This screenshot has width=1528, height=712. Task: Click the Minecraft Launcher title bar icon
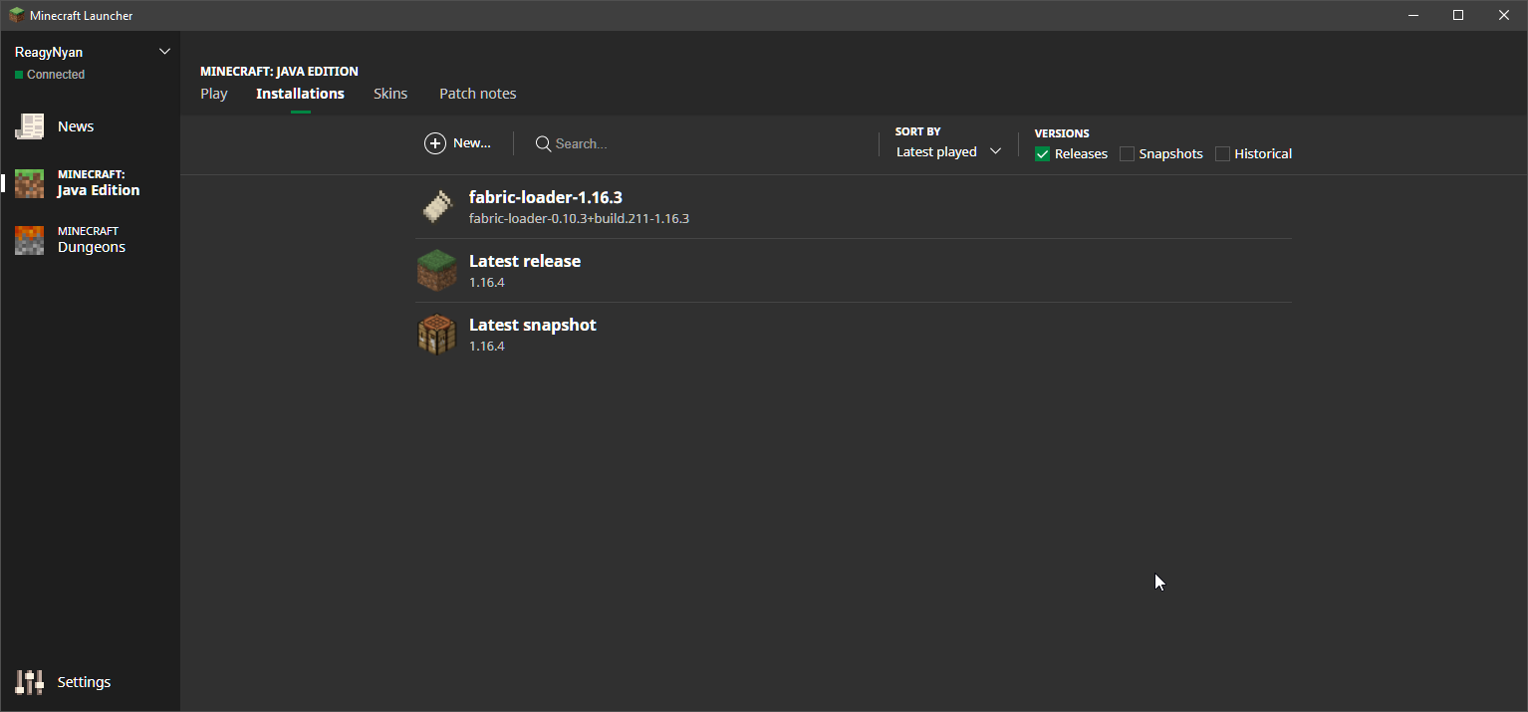pos(17,15)
